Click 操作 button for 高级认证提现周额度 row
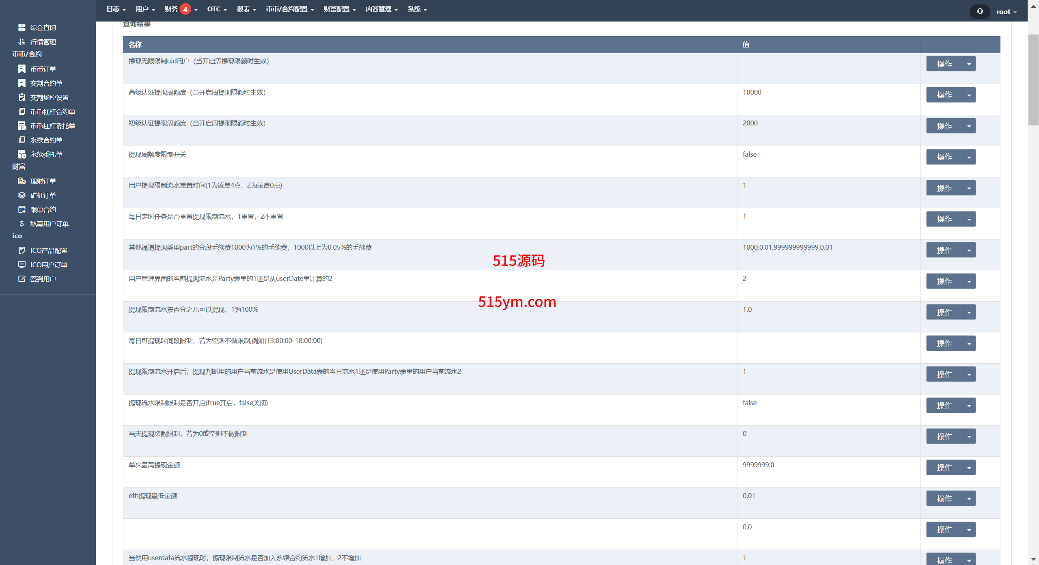This screenshot has width=1039, height=565. pos(944,95)
